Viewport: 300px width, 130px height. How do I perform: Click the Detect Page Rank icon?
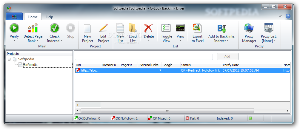tap(33, 28)
